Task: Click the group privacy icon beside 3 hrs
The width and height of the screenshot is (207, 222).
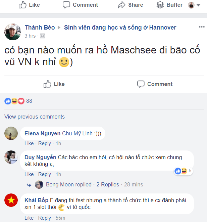Action: (x=43, y=36)
